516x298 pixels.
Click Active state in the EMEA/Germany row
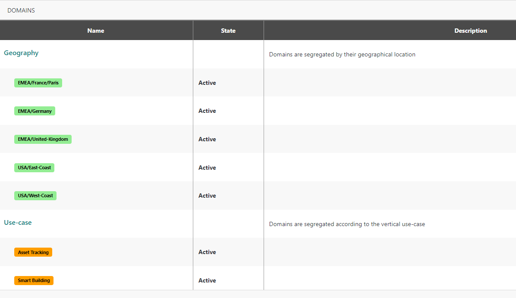coord(207,111)
